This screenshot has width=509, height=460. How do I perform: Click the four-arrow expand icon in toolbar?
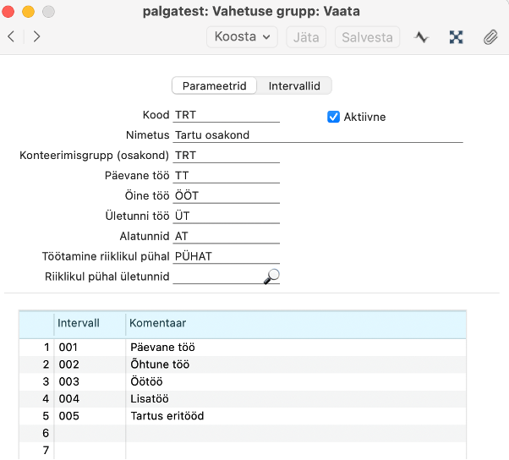point(456,37)
